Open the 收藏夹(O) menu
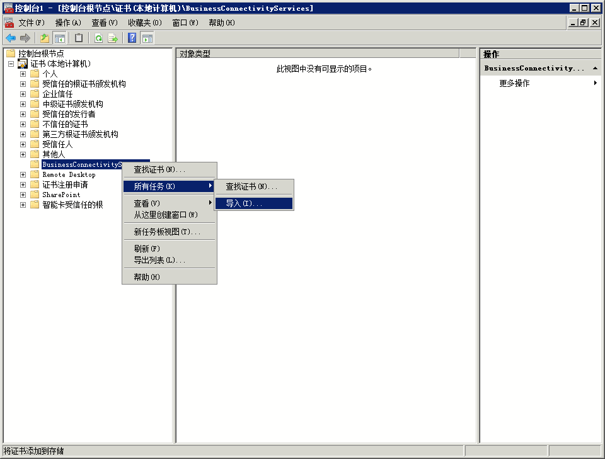This screenshot has width=605, height=459. (145, 23)
